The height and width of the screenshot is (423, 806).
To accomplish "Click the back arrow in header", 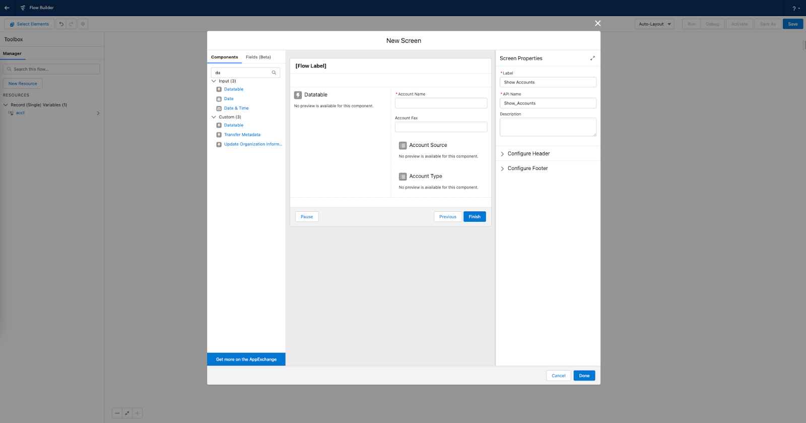I will pyautogui.click(x=7, y=8).
